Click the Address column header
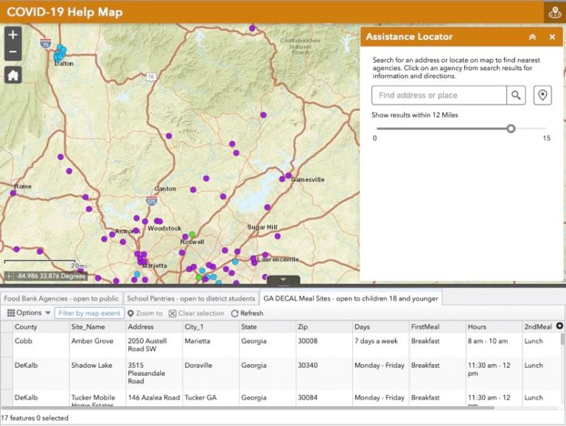This screenshot has height=426, width=566. pyautogui.click(x=154, y=327)
